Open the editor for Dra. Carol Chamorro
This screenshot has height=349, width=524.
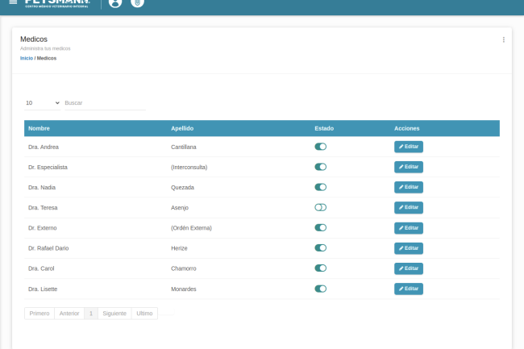tap(408, 268)
